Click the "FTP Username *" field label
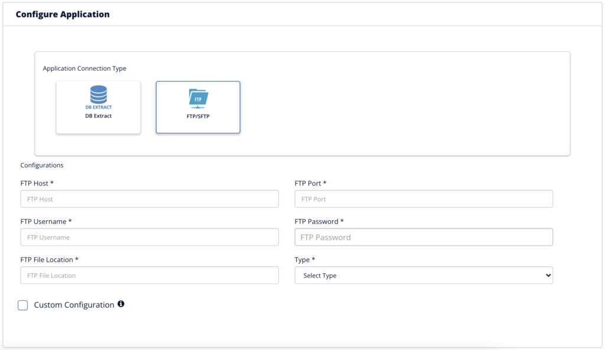This screenshot has width=605, height=350. click(46, 221)
